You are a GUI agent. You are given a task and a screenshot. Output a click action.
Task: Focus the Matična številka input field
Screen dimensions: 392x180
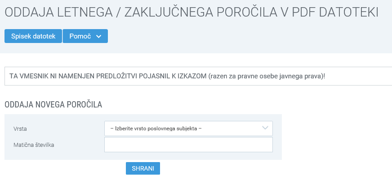188,145
